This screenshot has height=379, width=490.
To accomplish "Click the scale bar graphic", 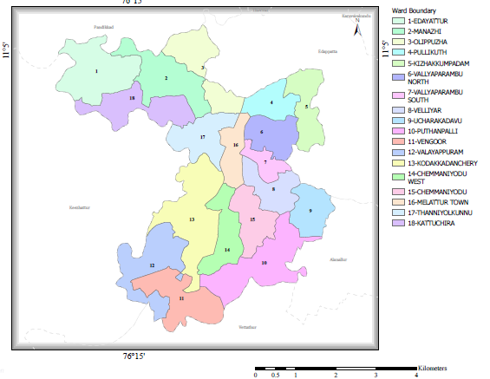I will pos(336,369).
